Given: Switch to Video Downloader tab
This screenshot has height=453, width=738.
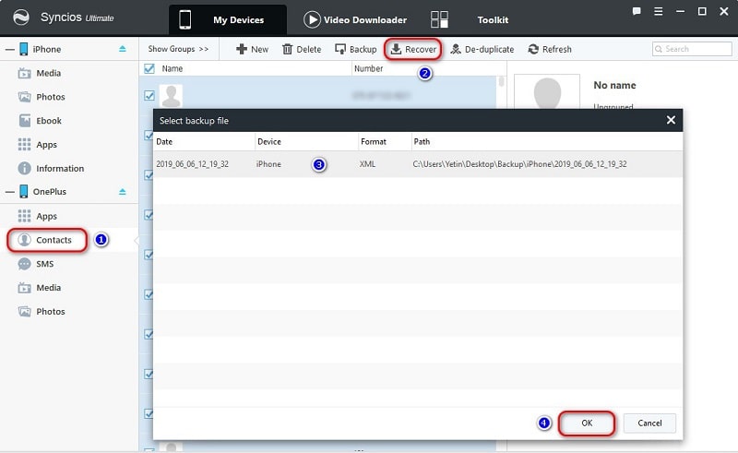Looking at the screenshot, I should [355, 19].
